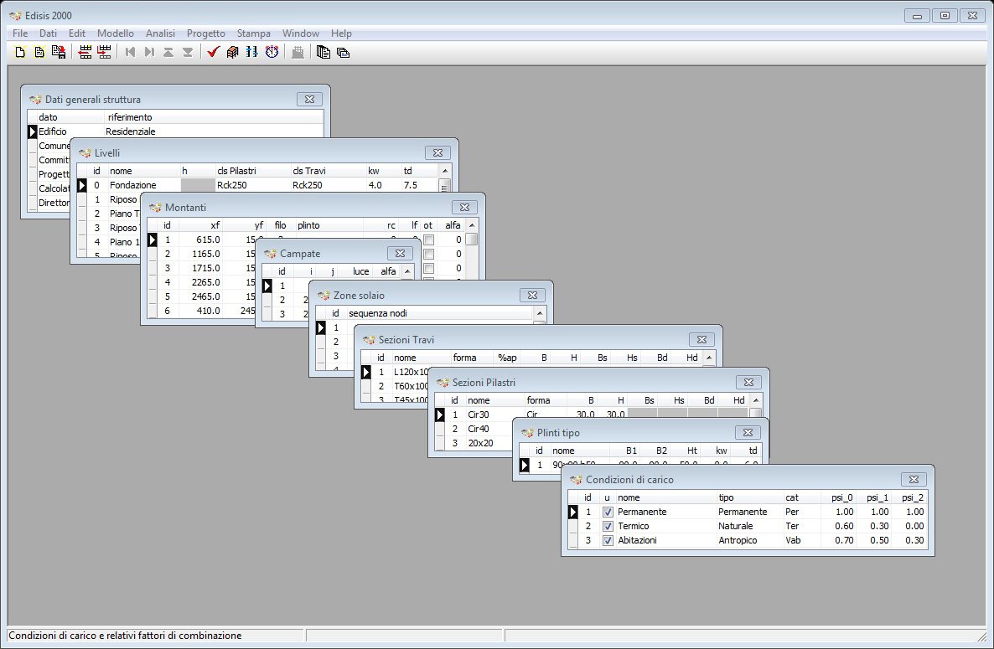This screenshot has height=649, width=994.
Task: Click the sequenza nodi column header in Zone solaio
Action: (438, 313)
